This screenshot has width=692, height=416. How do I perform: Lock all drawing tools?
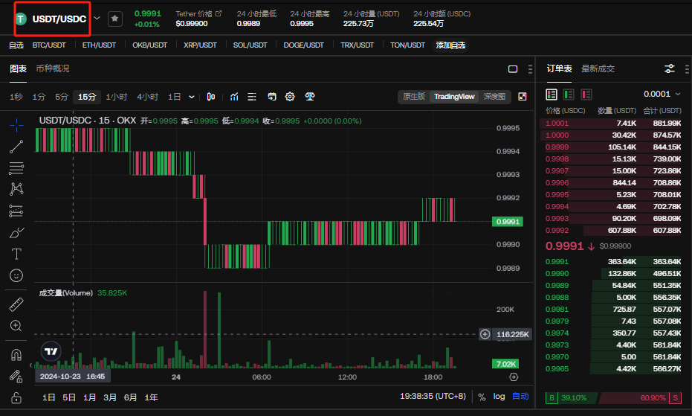pos(16,398)
